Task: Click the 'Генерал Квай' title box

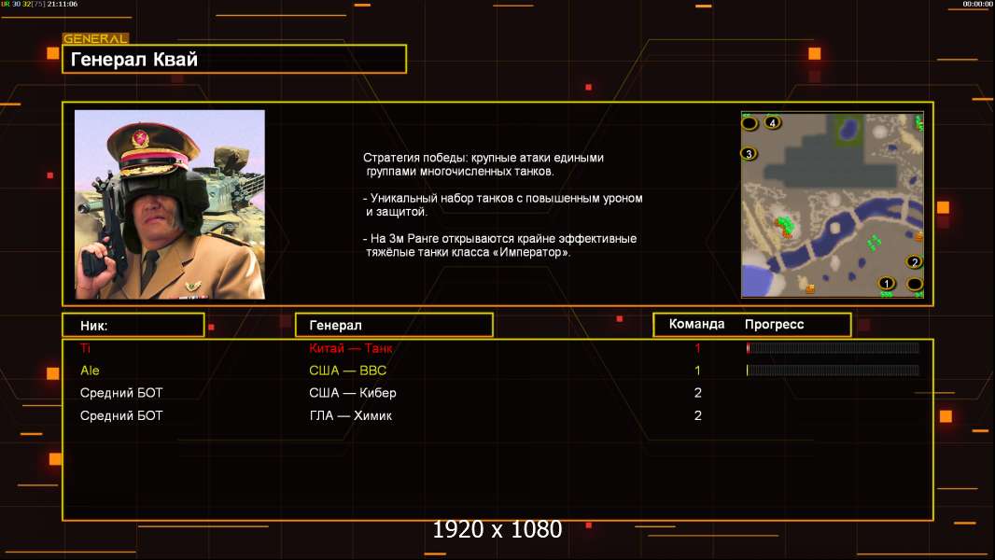Action: tap(234, 59)
